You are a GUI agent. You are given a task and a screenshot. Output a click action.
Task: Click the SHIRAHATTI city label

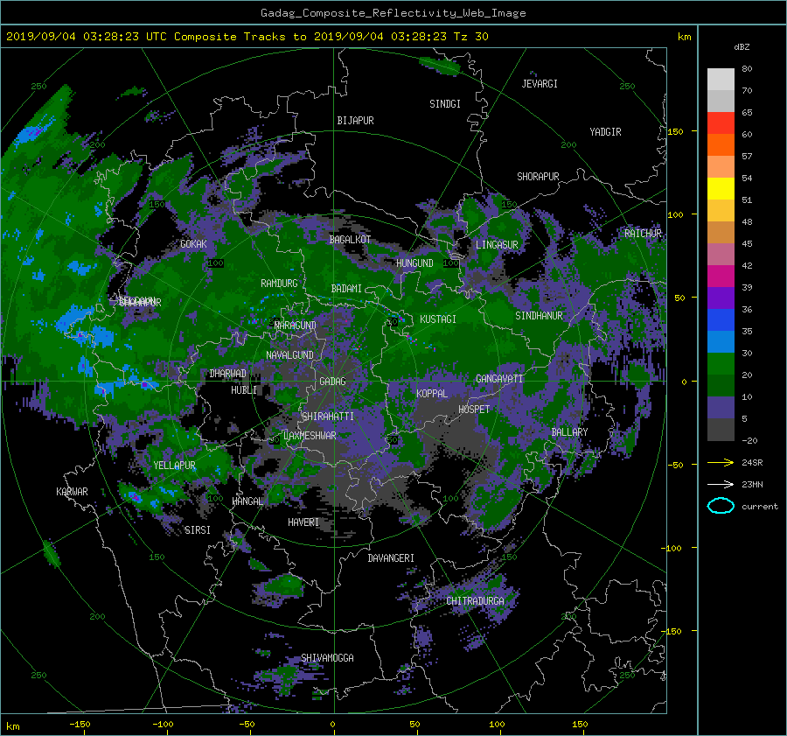pyautogui.click(x=328, y=417)
